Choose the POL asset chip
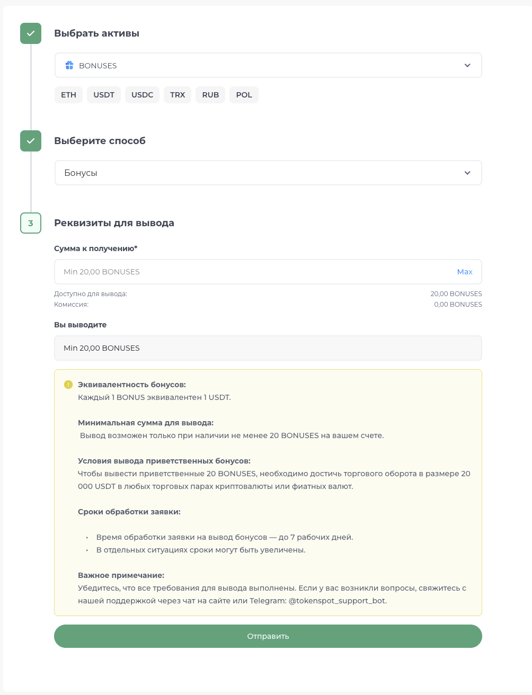The height and width of the screenshot is (695, 532). 244,95
